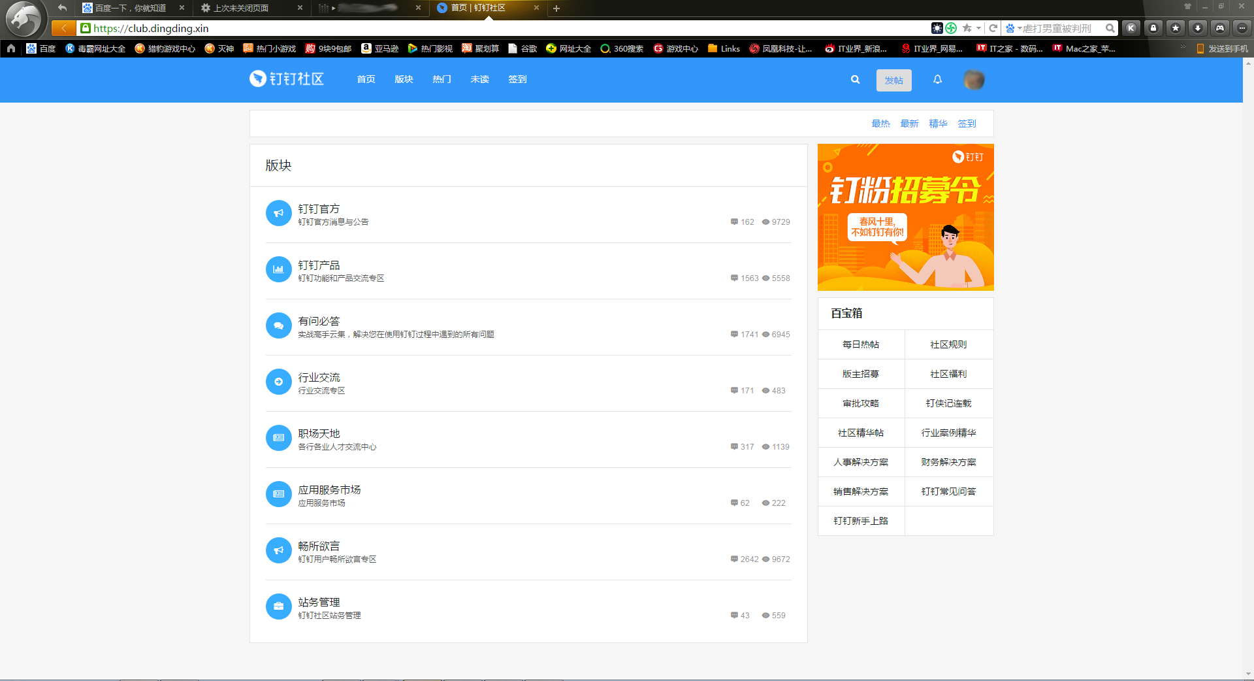This screenshot has width=1254, height=681.
Task: Click the 发帖 post button
Action: pyautogui.click(x=893, y=80)
